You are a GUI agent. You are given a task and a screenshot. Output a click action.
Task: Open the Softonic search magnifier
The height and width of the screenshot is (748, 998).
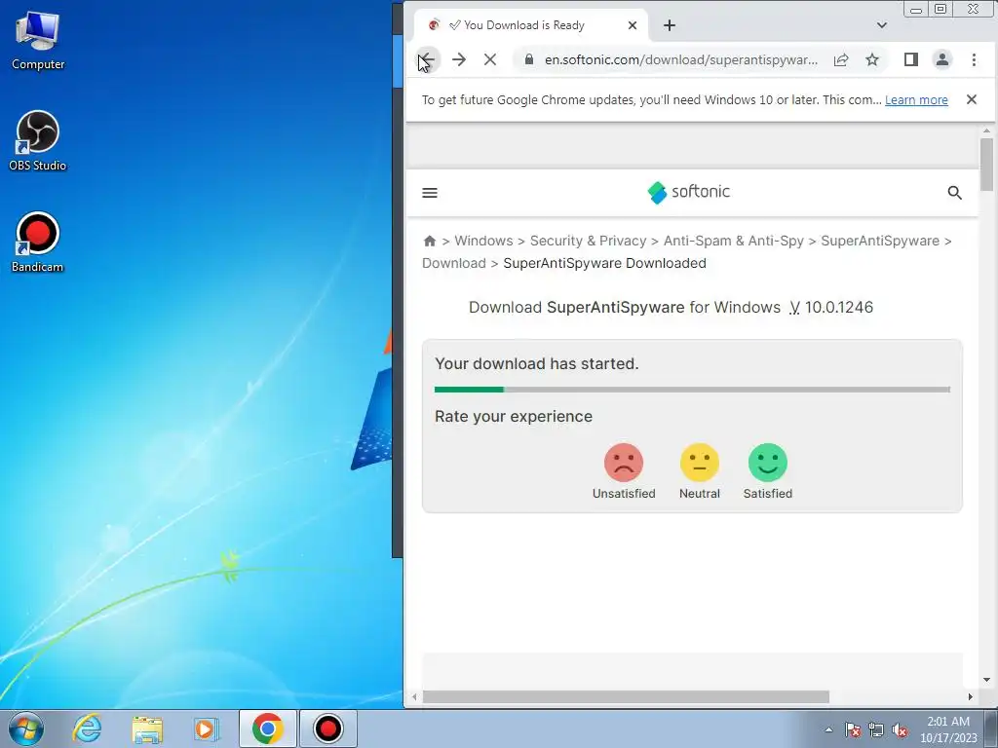coord(954,193)
